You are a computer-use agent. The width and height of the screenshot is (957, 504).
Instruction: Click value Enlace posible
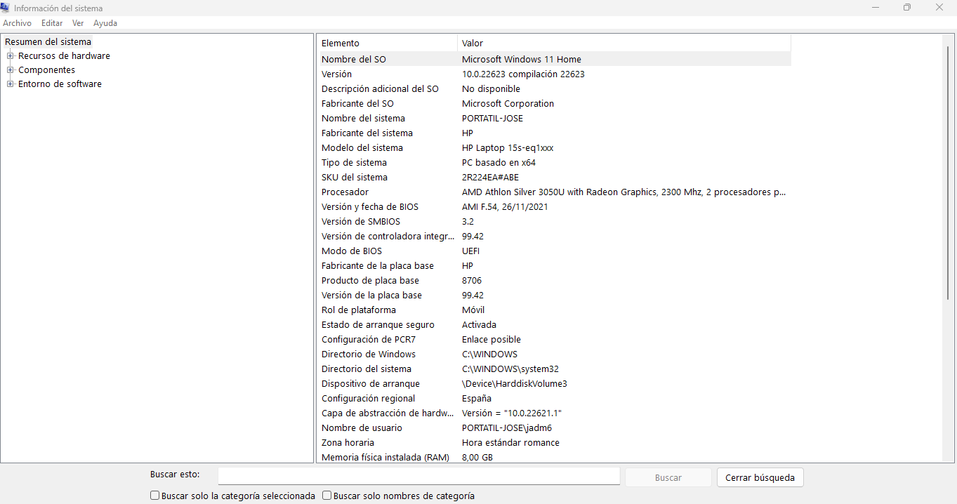[x=491, y=340]
